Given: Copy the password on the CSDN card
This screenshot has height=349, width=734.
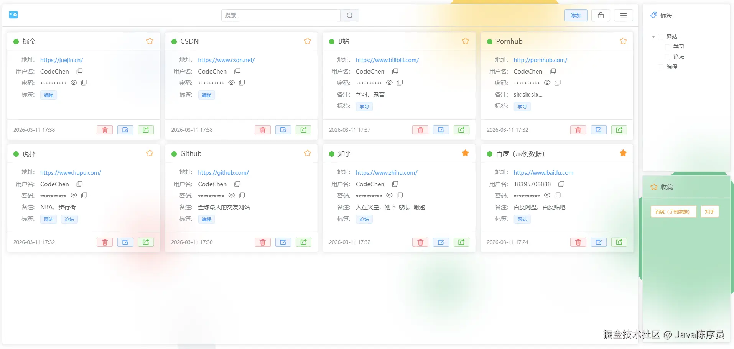Looking at the screenshot, I should click(x=242, y=83).
